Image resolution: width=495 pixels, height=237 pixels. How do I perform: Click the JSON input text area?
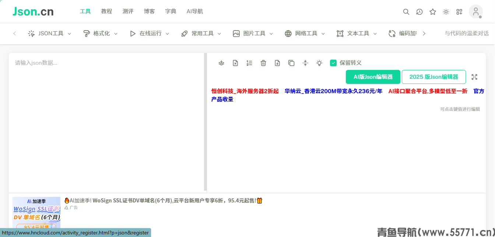pos(106,123)
